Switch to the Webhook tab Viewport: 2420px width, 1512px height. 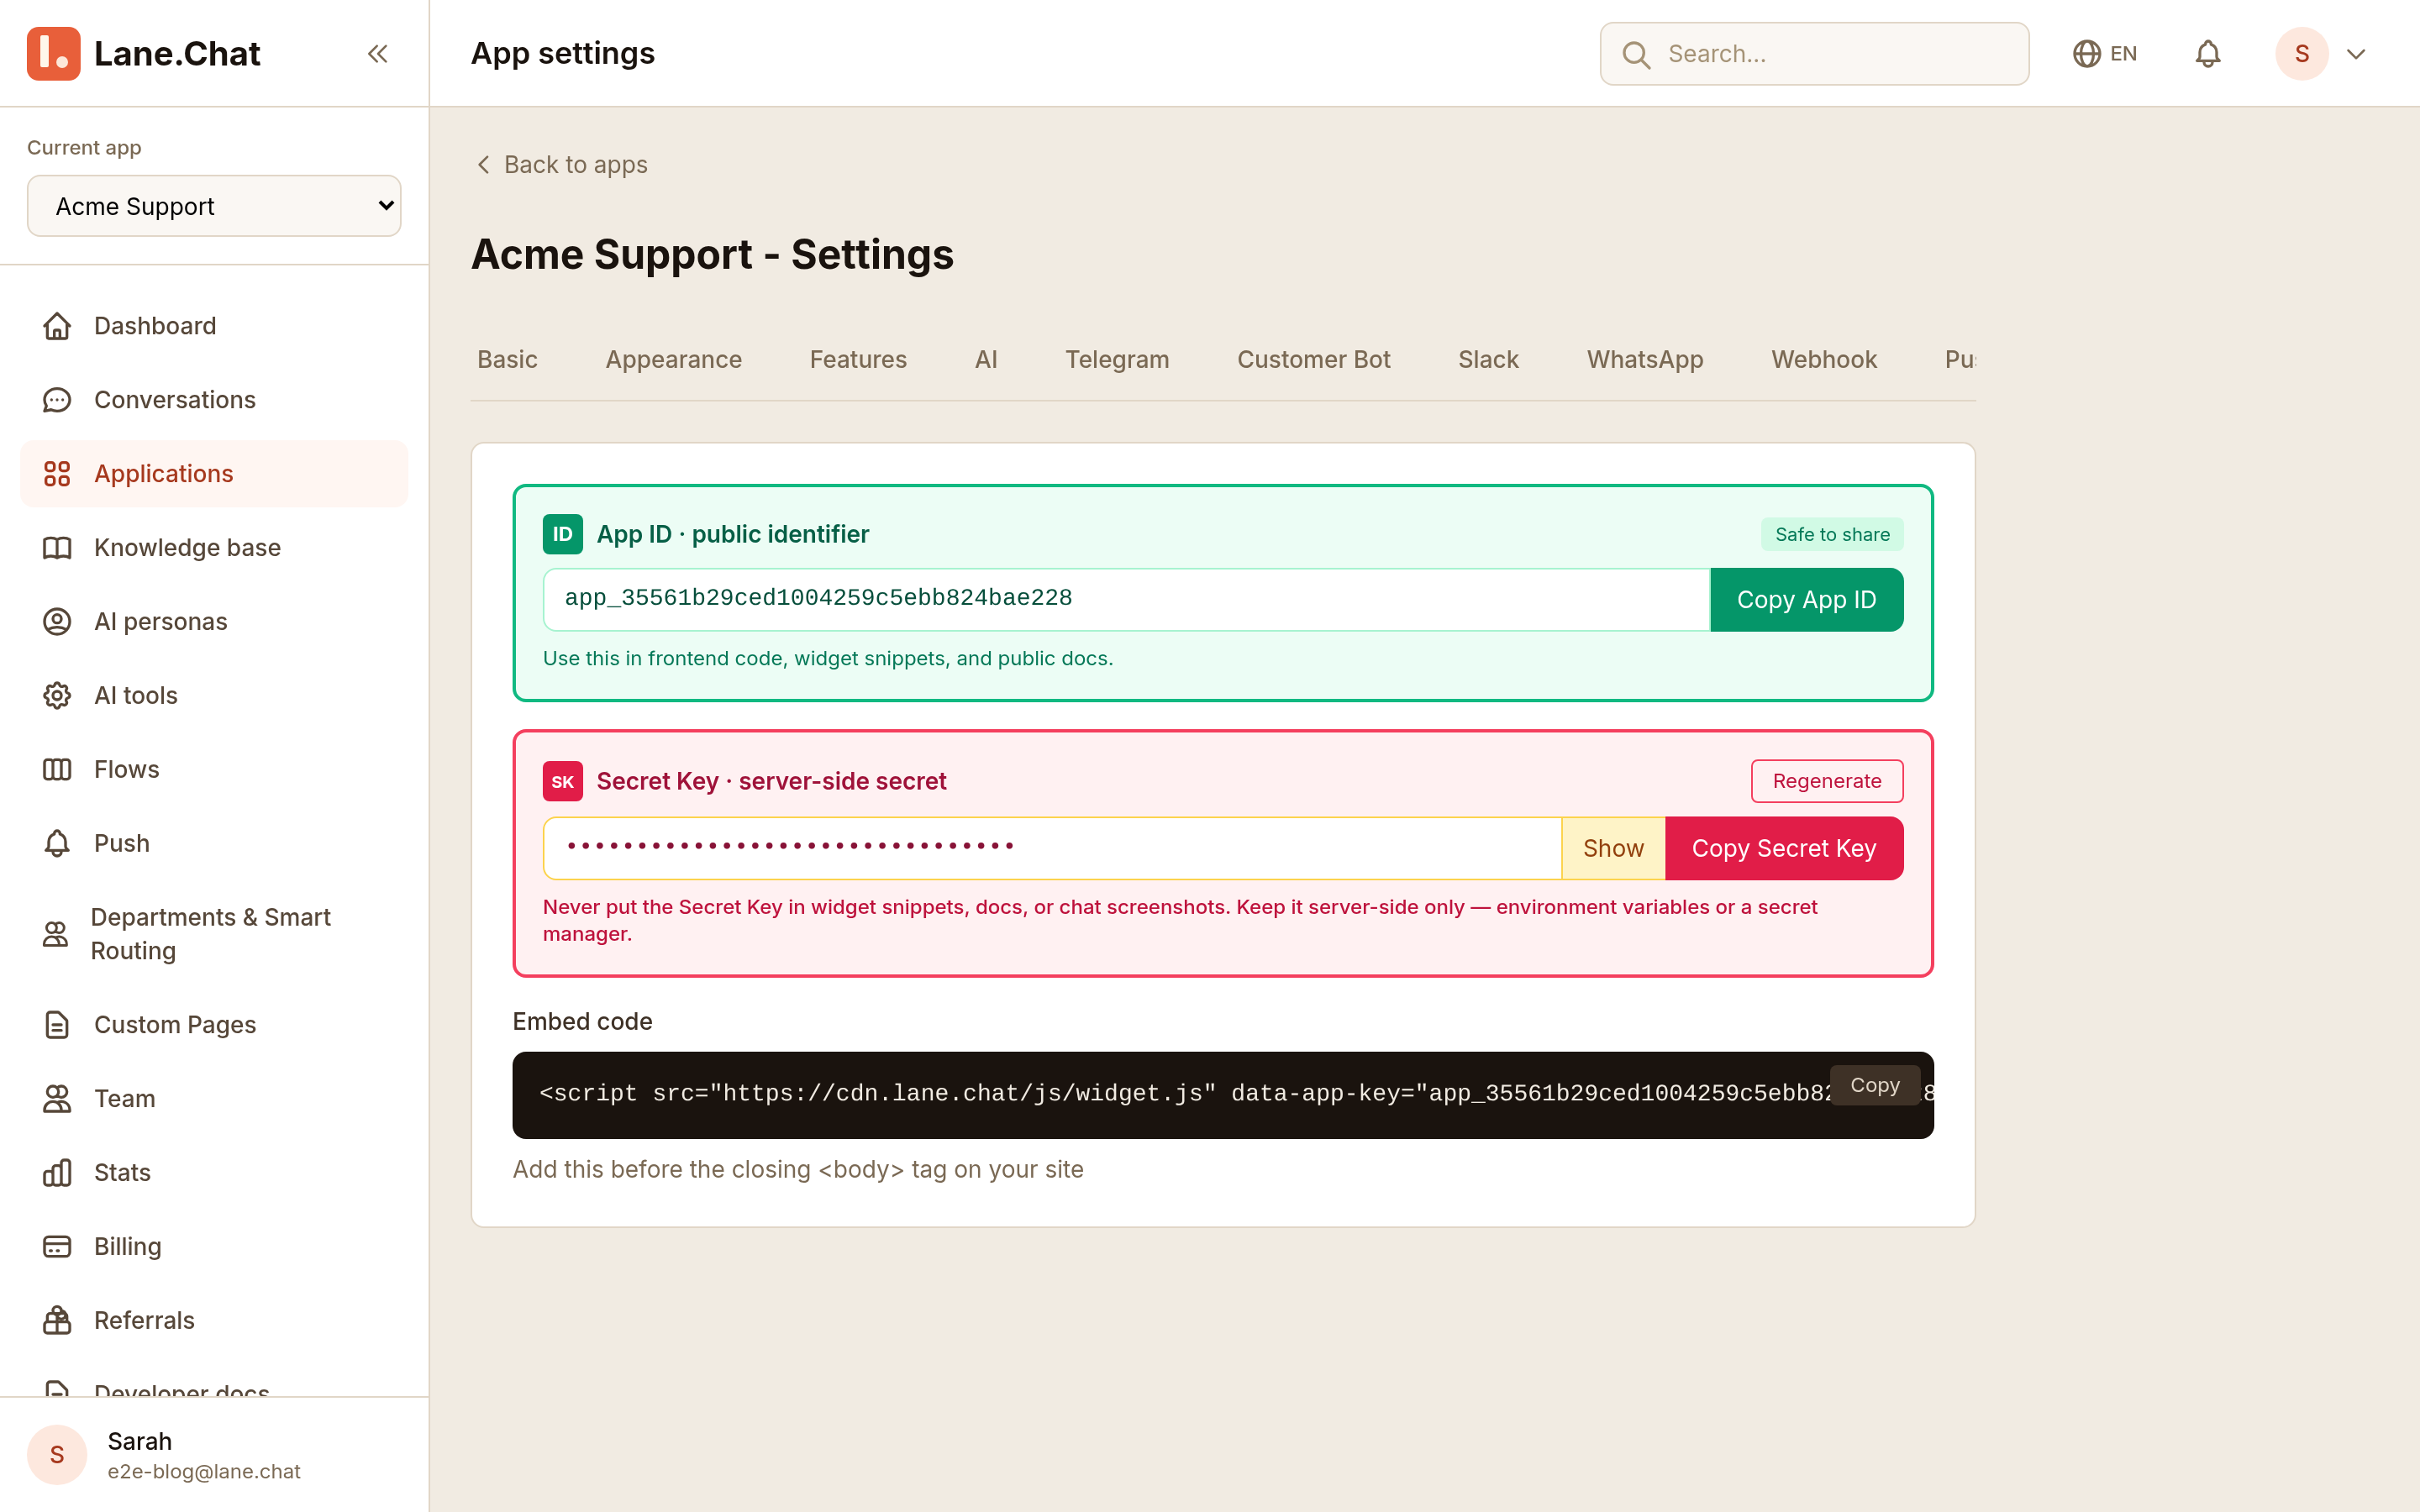[1823, 360]
